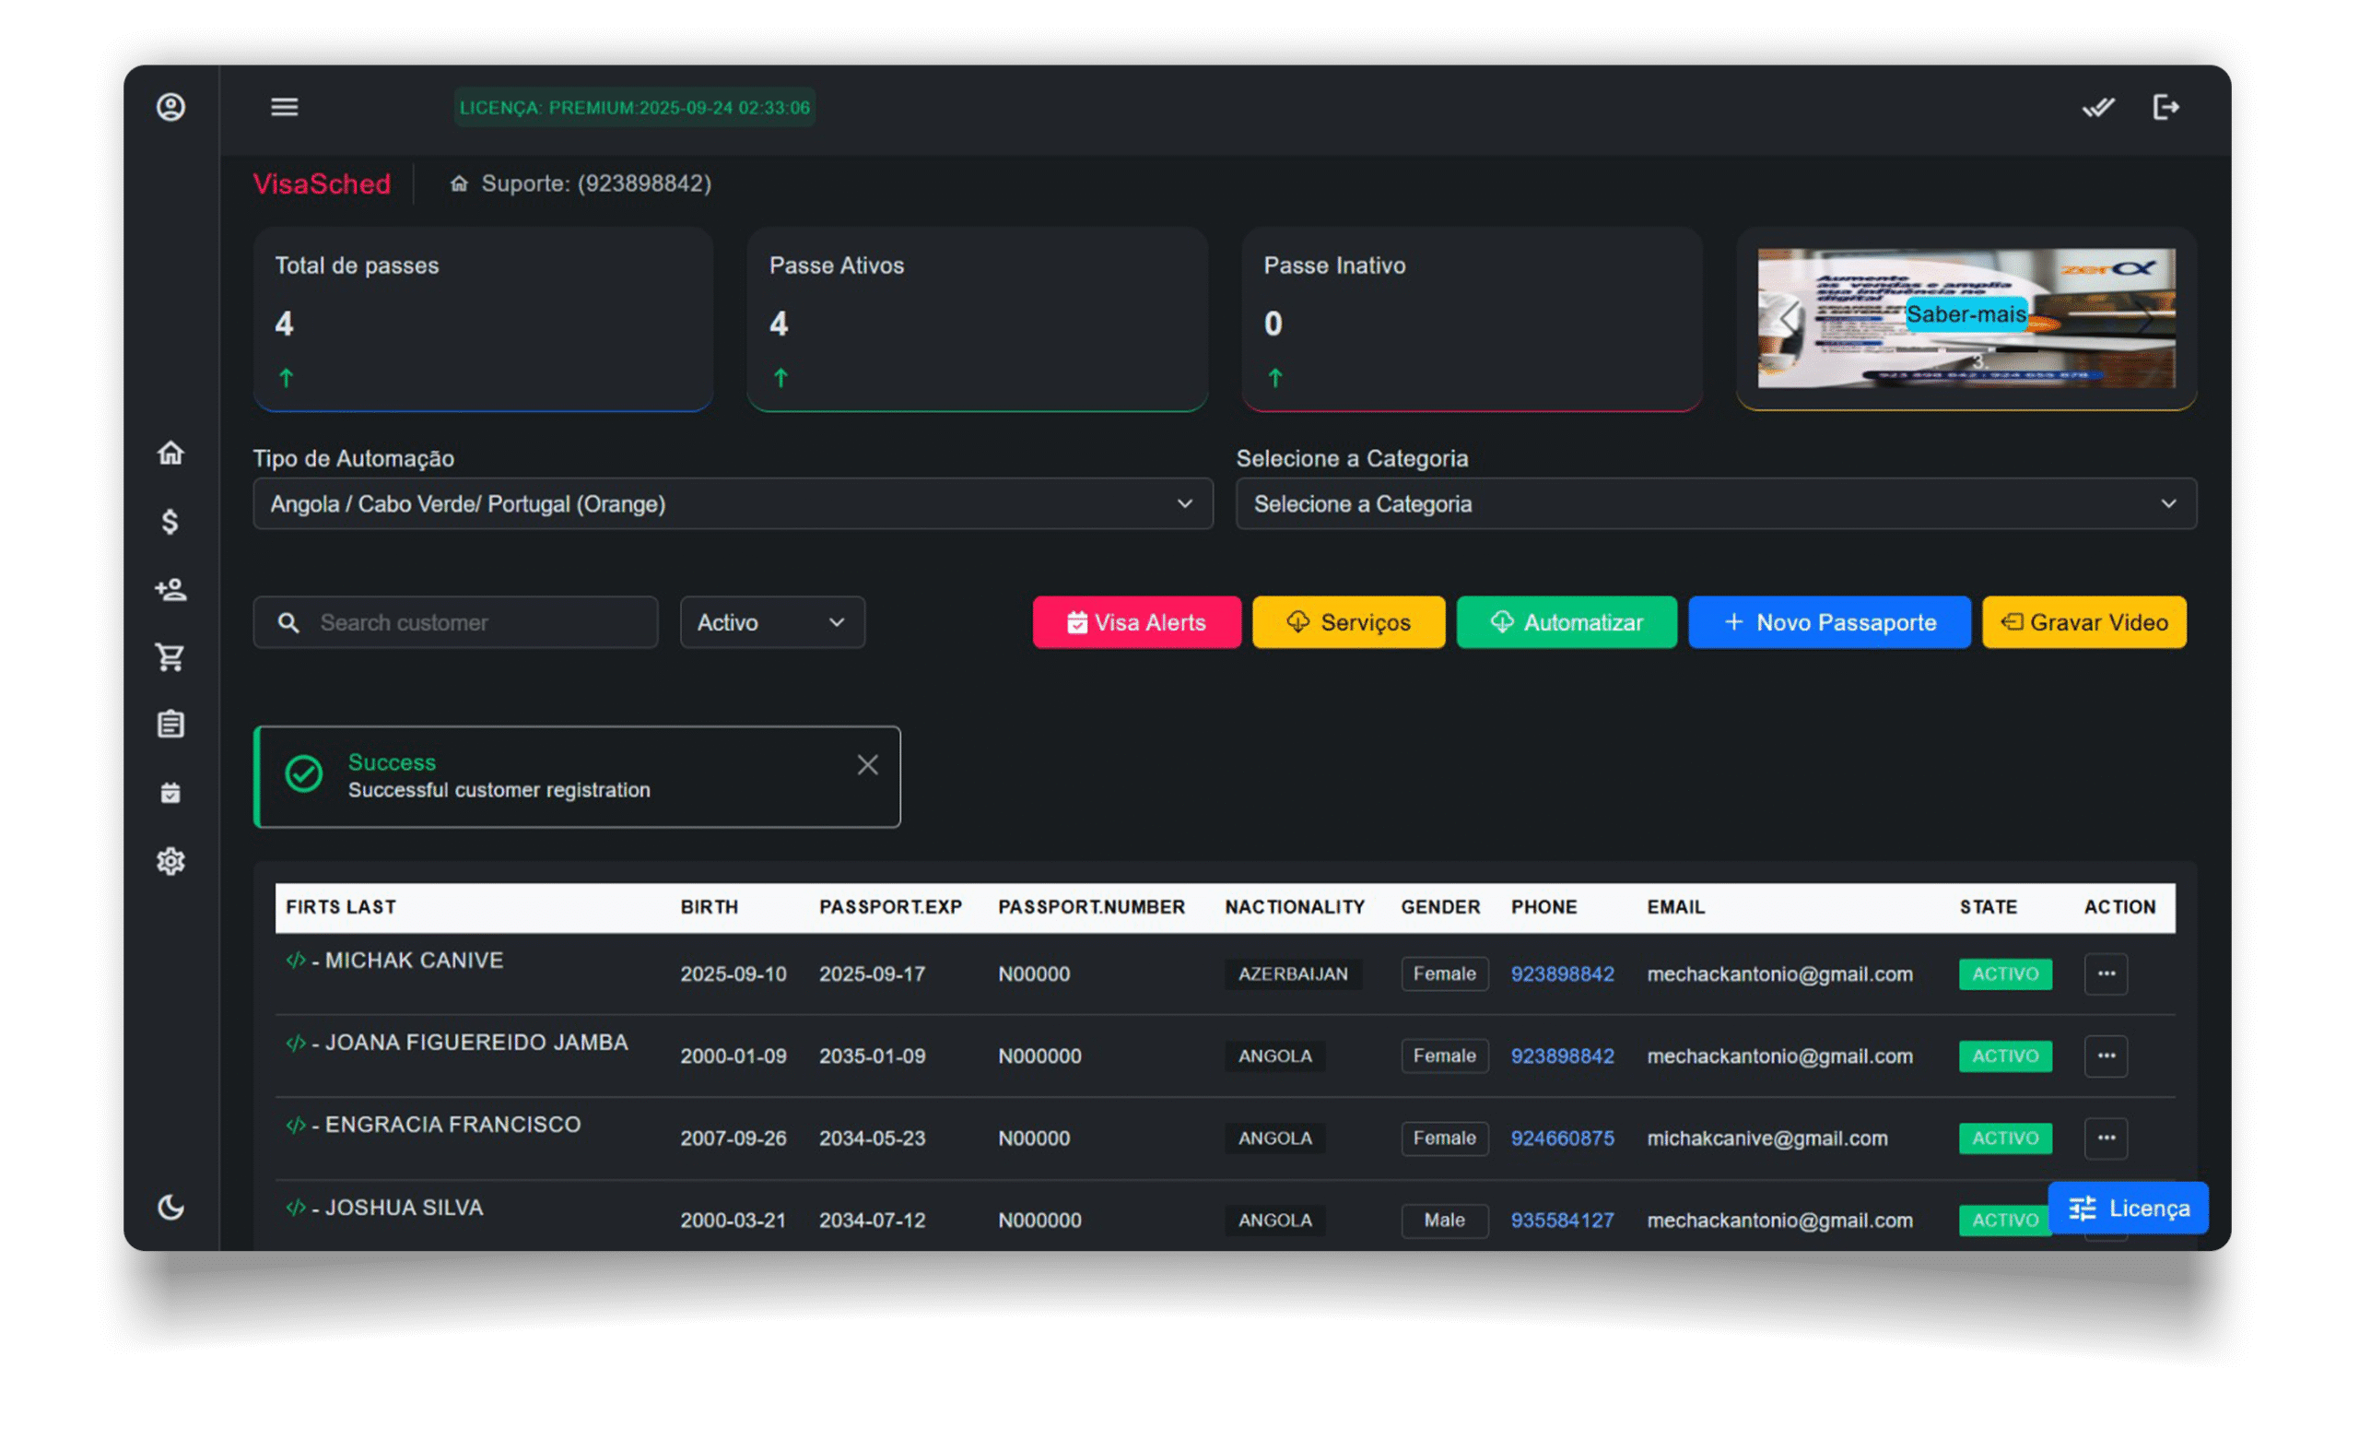Open the clipboard list sidebar icon
The image size is (2359, 1439).
[170, 725]
